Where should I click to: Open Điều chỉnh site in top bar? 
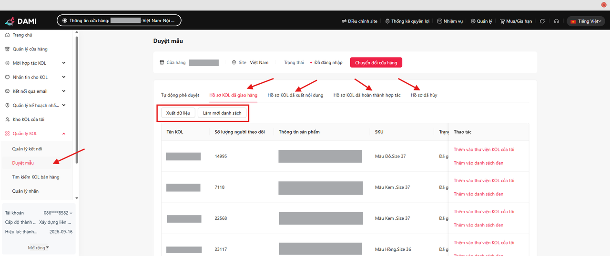pos(359,21)
